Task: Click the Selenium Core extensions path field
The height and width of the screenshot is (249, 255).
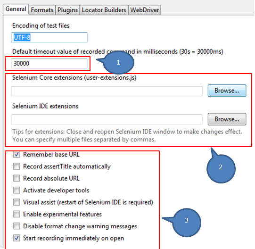Action: tap(107, 91)
